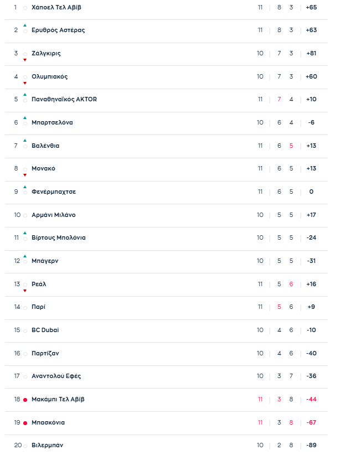Click red live dot beside Μακάμπι Τελ Αβίβ

tap(25, 400)
